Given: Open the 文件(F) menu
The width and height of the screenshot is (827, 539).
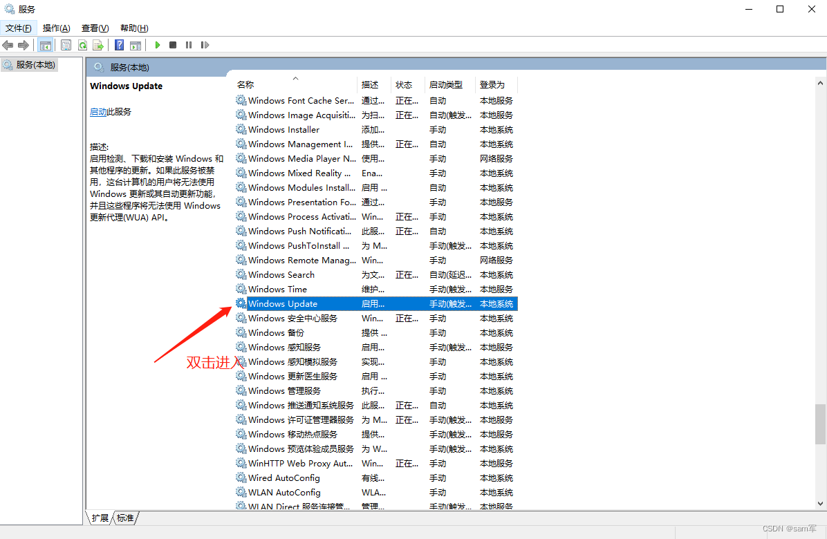Looking at the screenshot, I should coord(19,28).
